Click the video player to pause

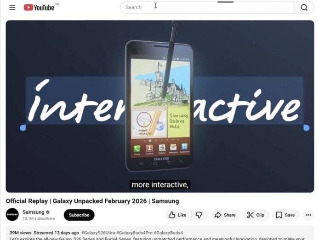[160, 106]
